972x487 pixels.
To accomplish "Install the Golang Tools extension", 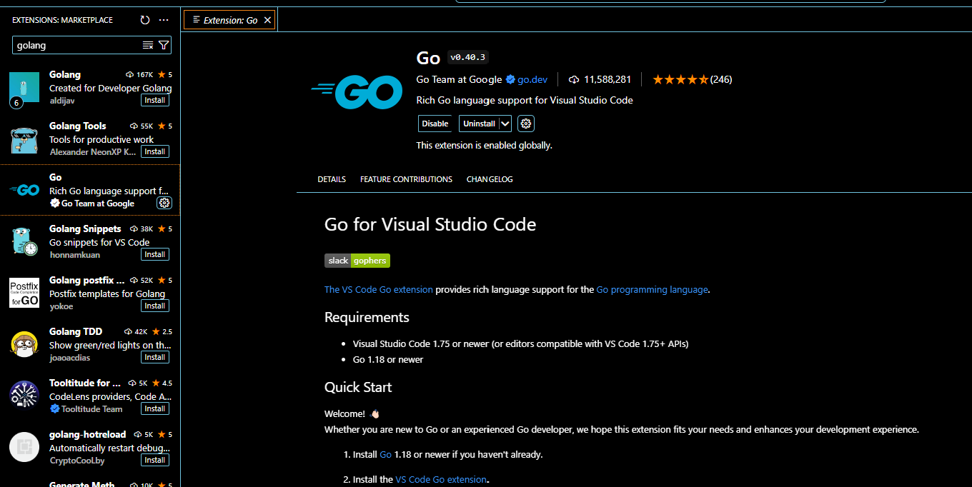I will [155, 151].
